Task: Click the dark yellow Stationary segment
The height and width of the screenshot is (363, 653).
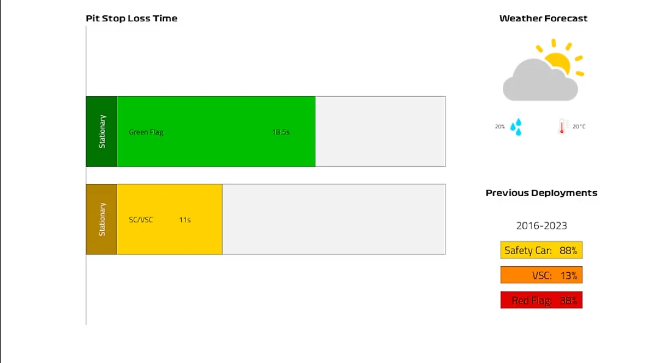Action: point(102,219)
